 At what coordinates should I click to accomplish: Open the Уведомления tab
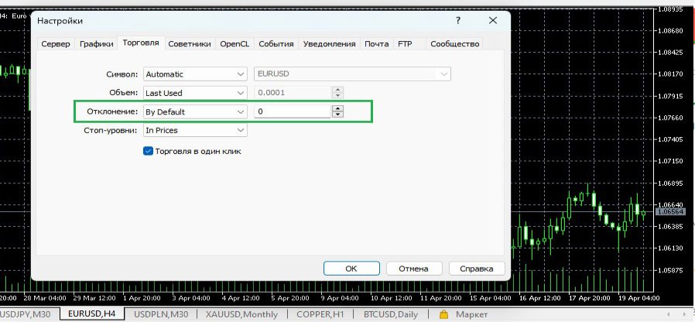coord(330,44)
